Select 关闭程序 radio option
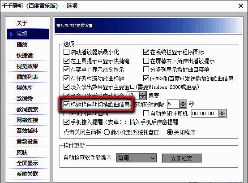Screen dimensions: 248x183 click(x=170, y=132)
